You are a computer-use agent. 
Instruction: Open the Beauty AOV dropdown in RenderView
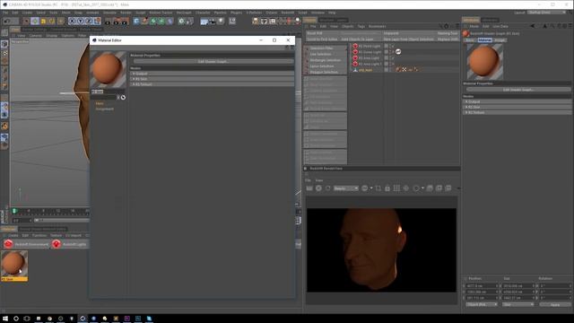point(346,188)
